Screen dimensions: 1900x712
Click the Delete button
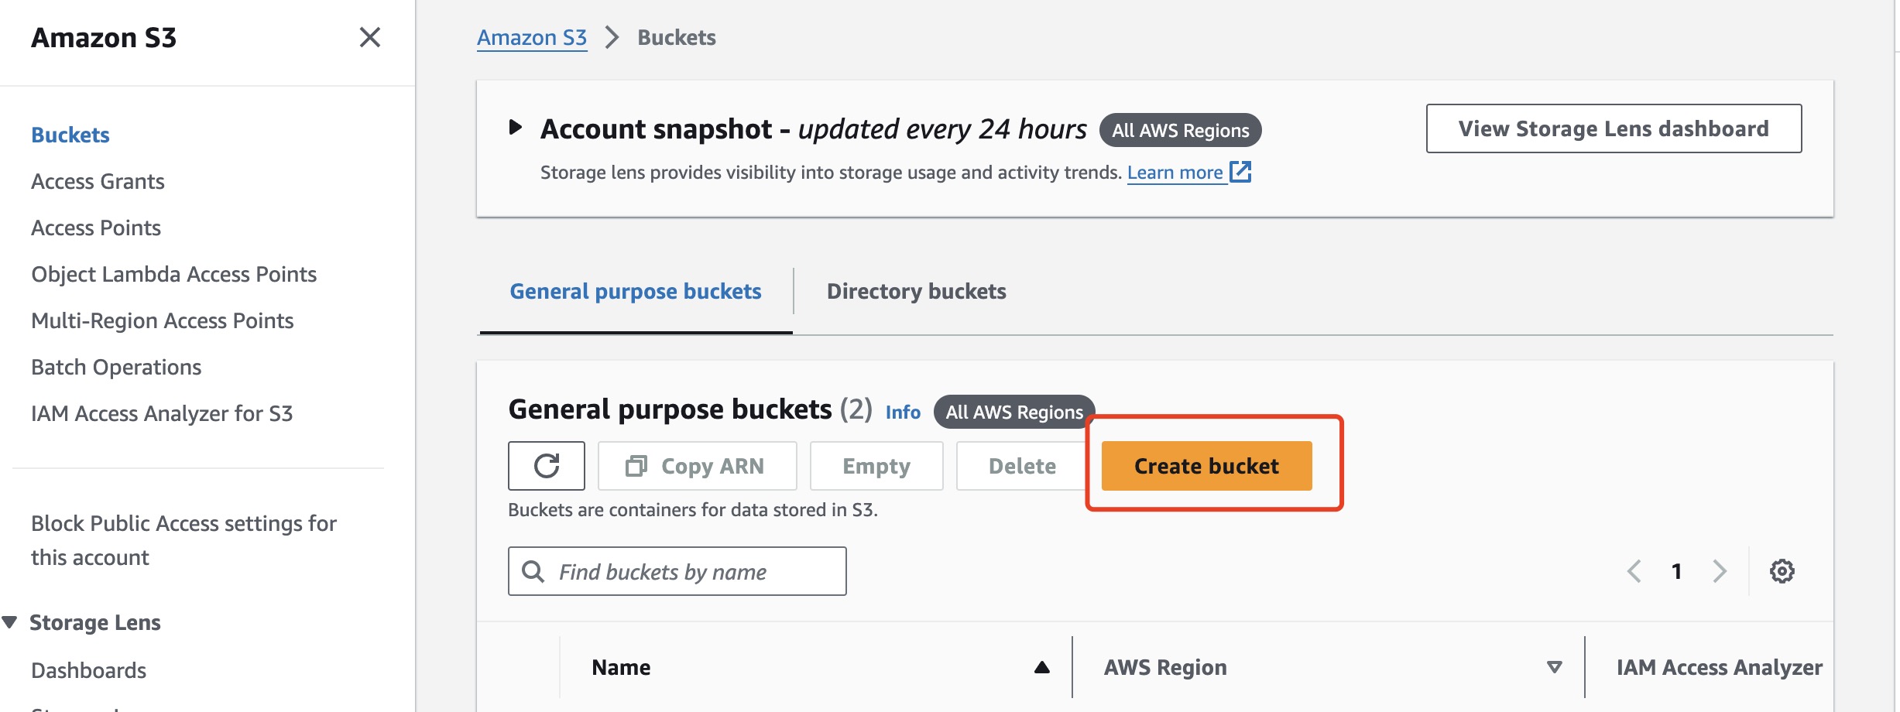pos(1022,466)
